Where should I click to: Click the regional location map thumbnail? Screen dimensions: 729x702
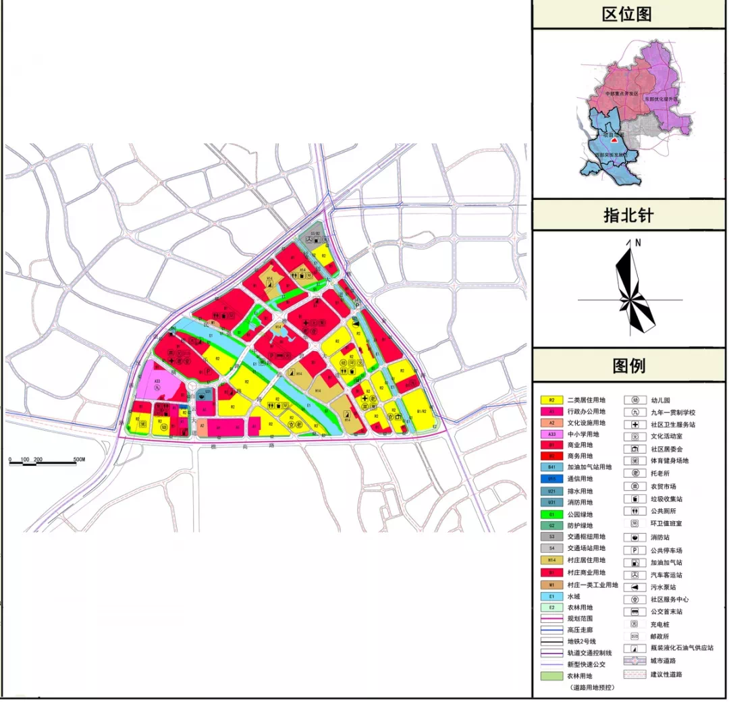click(x=636, y=113)
